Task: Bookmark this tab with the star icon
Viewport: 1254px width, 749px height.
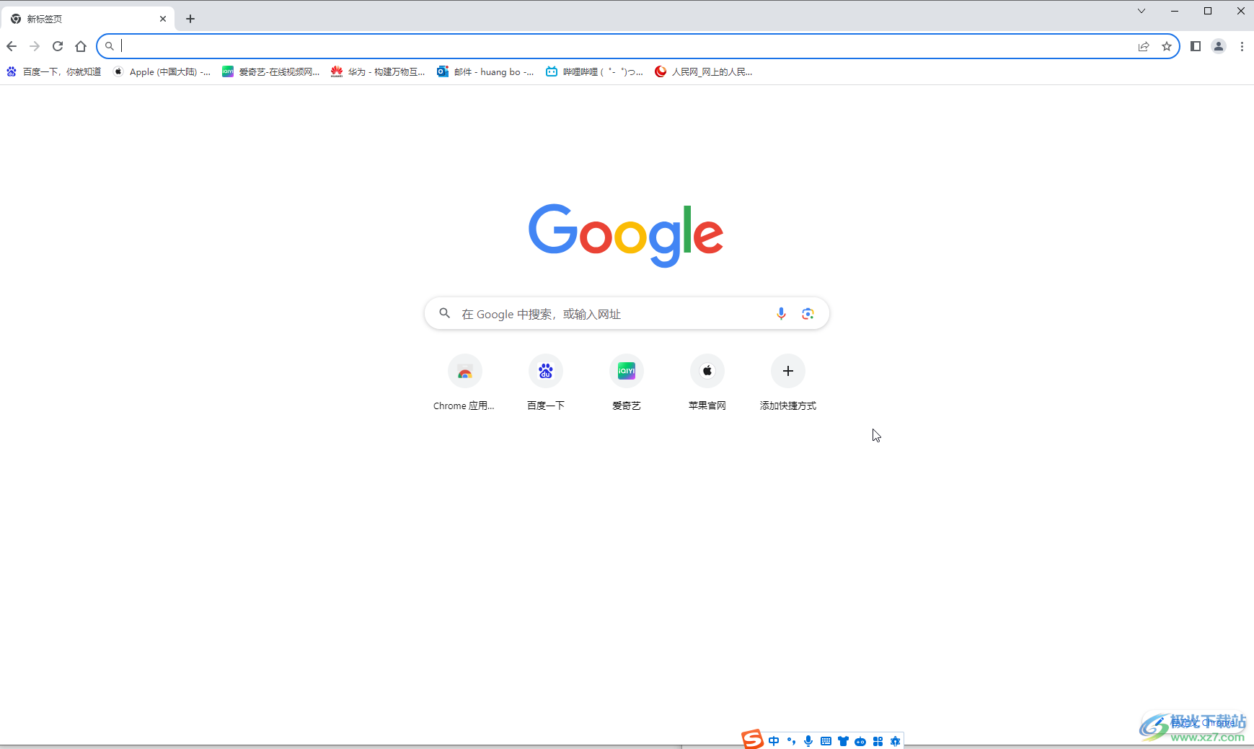Action: click(x=1167, y=46)
